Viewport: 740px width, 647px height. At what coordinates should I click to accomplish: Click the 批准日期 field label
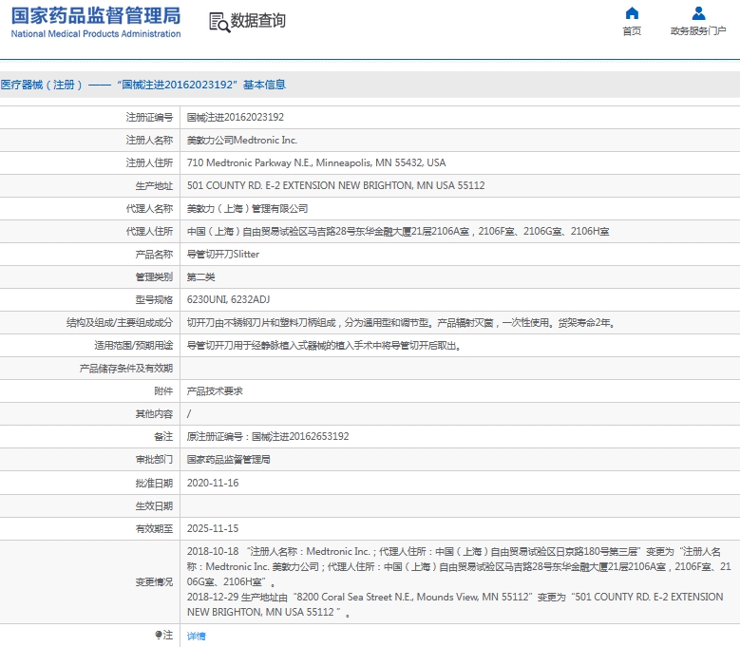154,483
